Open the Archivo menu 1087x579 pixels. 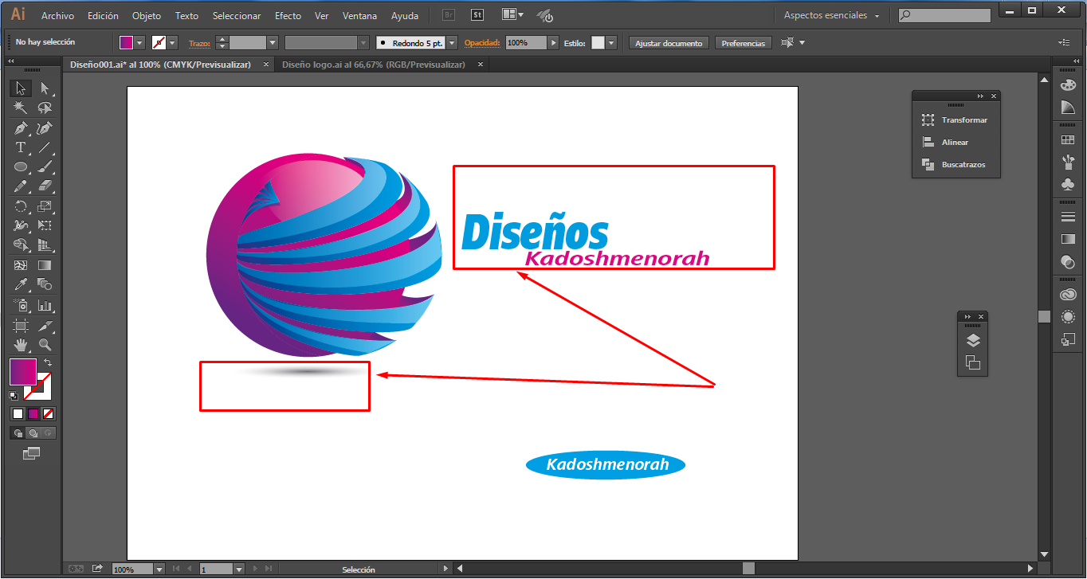coord(57,15)
